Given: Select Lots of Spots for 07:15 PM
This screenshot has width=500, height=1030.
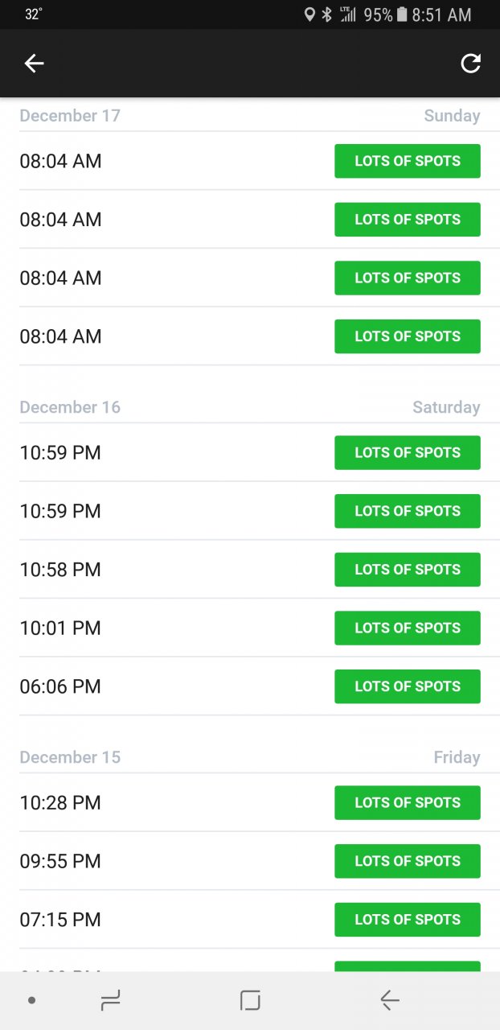Looking at the screenshot, I should click(x=407, y=920).
